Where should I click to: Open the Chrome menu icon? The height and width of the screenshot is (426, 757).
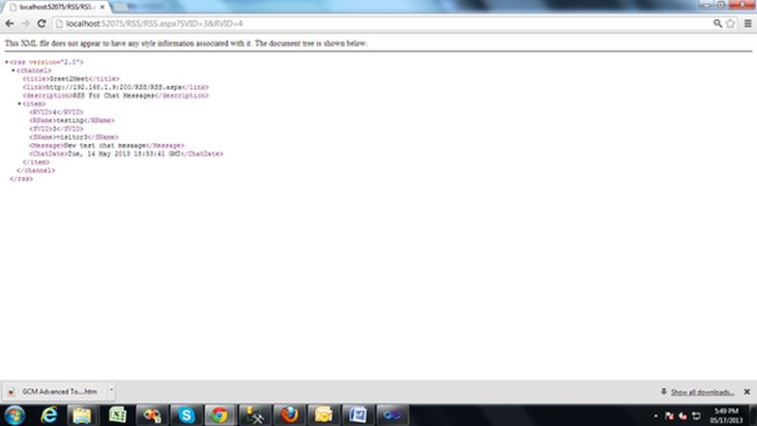point(748,23)
